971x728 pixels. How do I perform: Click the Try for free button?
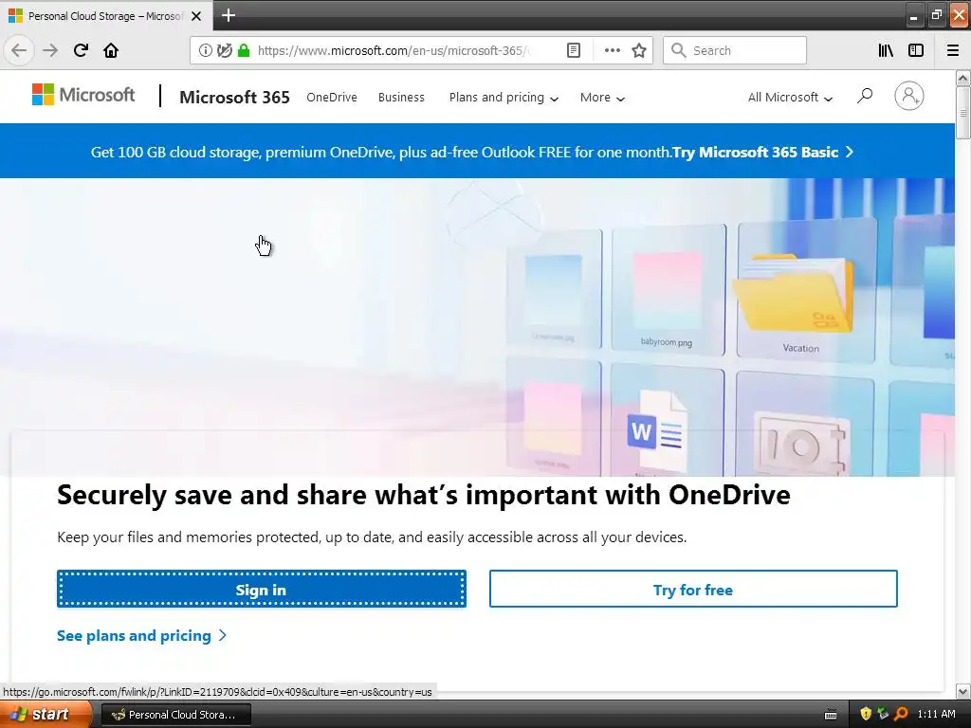point(693,590)
